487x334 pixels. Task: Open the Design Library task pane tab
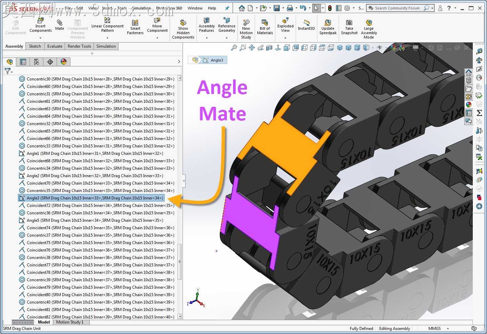(469, 80)
